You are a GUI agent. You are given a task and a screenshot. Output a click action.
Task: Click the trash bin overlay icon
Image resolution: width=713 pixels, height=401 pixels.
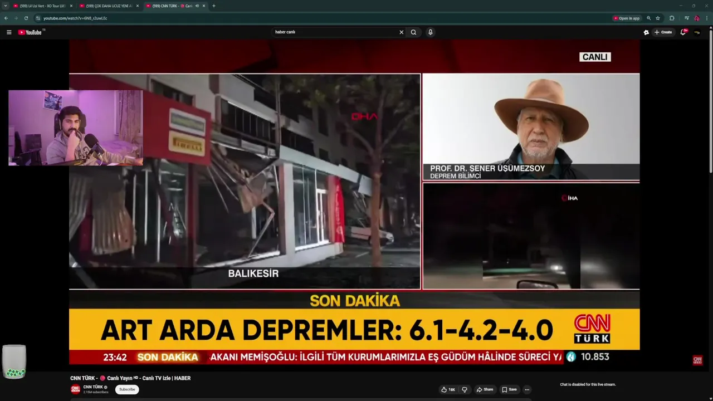pyautogui.click(x=14, y=361)
